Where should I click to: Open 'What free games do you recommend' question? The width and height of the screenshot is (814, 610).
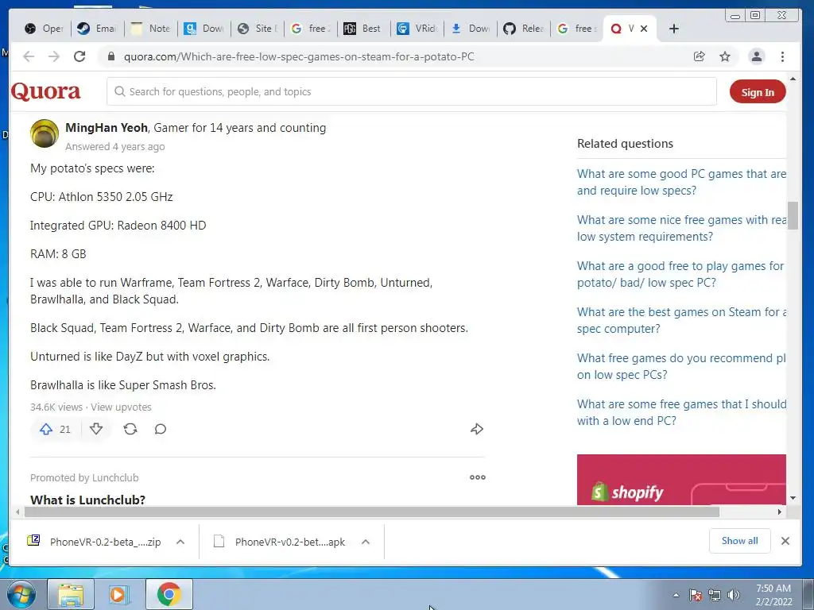(x=681, y=366)
